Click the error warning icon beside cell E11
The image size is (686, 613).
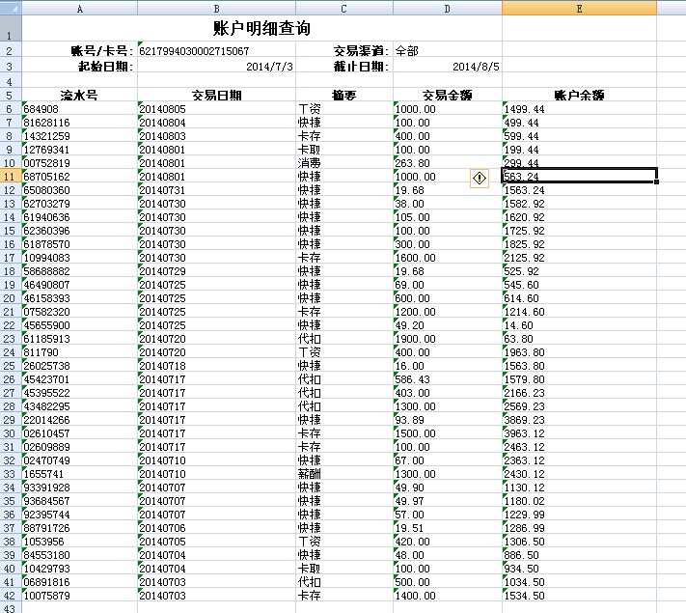click(x=480, y=179)
